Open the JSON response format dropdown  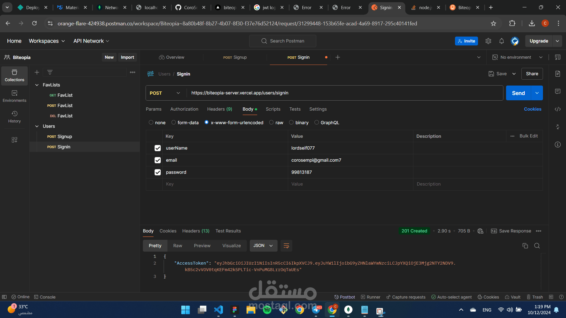263,246
